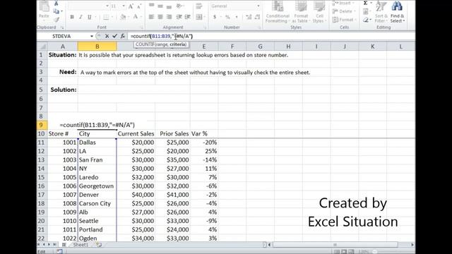Click the Current Sales header cell
This screenshot has width=452, height=254.
pos(136,133)
